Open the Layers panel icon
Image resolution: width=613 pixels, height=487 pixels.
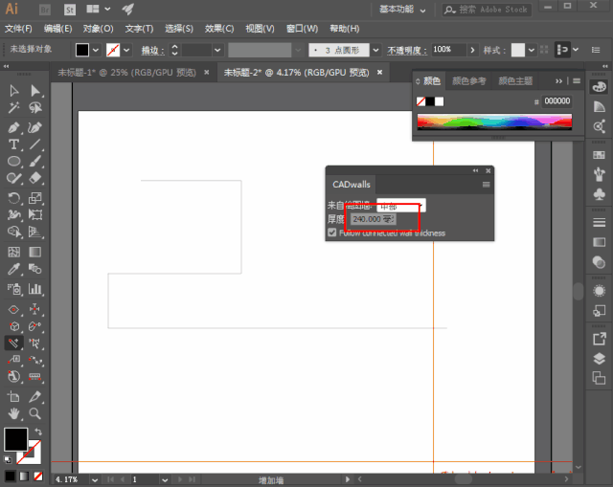pyautogui.click(x=599, y=359)
